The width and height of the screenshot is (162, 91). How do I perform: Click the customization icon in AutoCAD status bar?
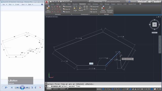[160, 89]
